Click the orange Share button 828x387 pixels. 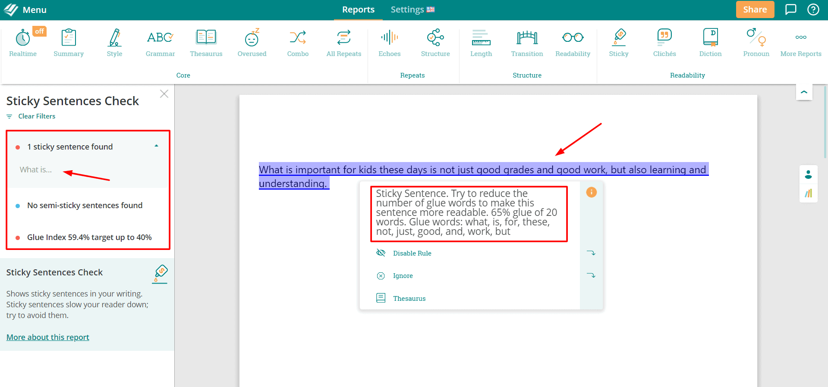(x=755, y=9)
